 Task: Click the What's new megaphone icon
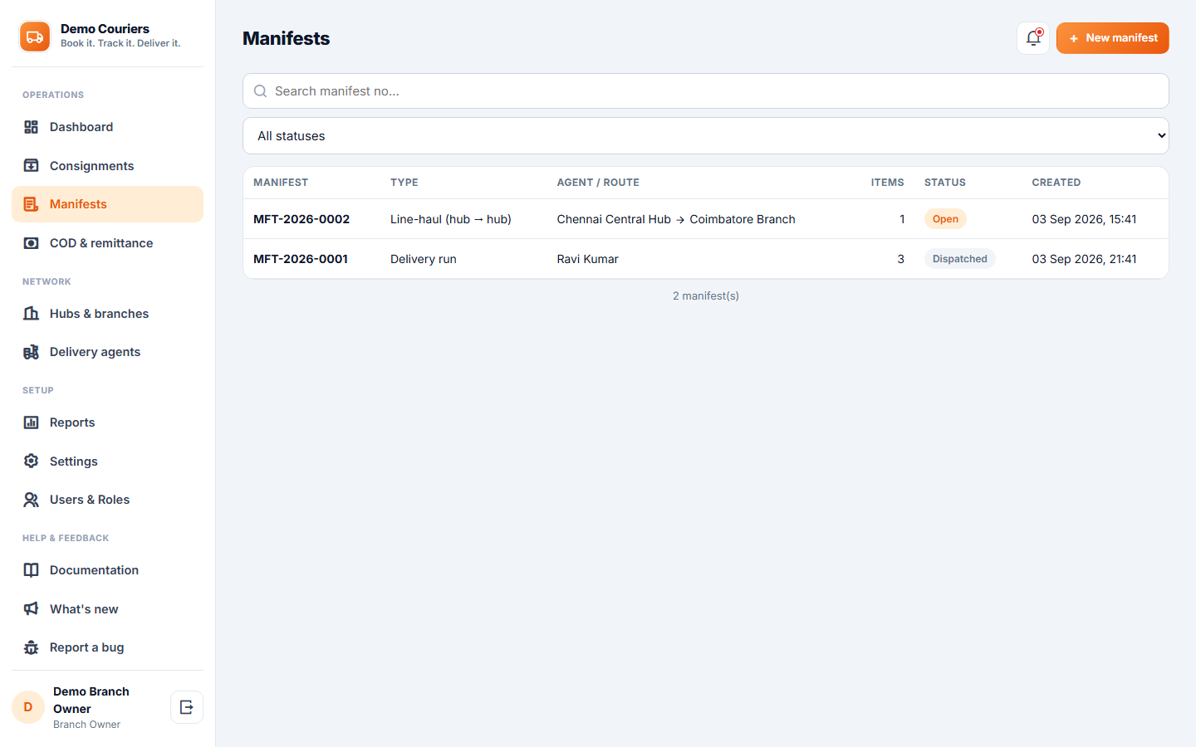click(31, 608)
